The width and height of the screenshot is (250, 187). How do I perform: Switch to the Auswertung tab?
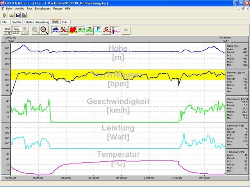click(42, 22)
